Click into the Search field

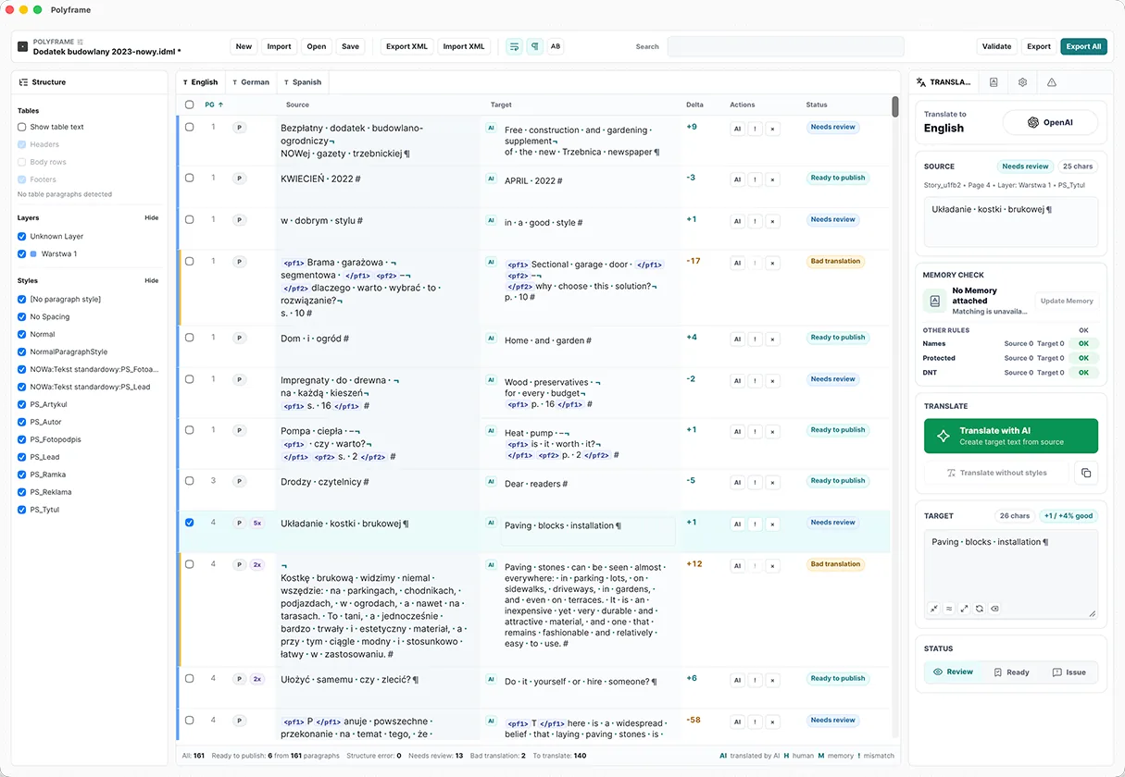click(785, 46)
